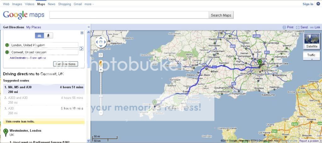Viewport: 322px width, 143px height.
Task: Select the driving directions car icon
Action: click(x=39, y=36)
